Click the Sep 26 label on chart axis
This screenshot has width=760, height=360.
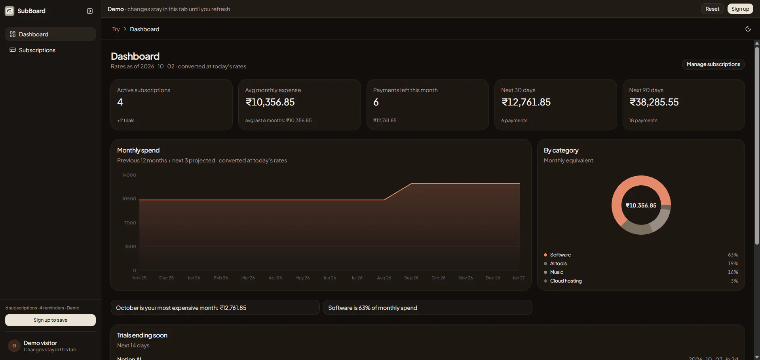pyautogui.click(x=411, y=278)
